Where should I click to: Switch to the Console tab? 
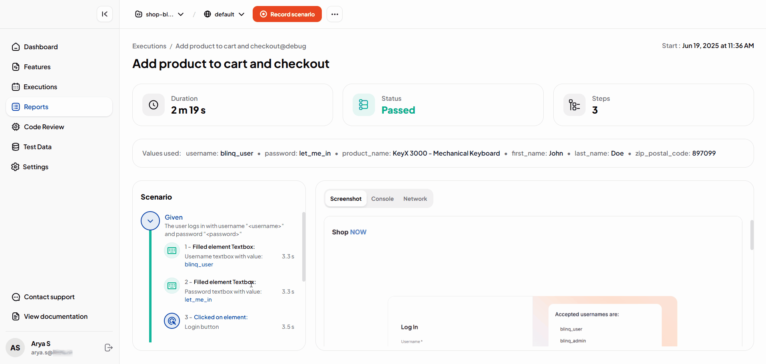382,199
